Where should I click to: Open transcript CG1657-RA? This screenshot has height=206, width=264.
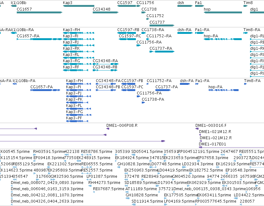coord(28,36)
